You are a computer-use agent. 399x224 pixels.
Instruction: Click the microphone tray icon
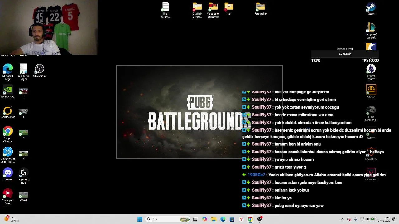coord(355,219)
